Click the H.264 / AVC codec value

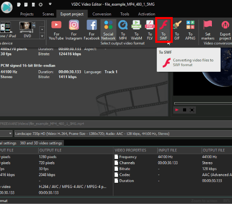point(73,186)
